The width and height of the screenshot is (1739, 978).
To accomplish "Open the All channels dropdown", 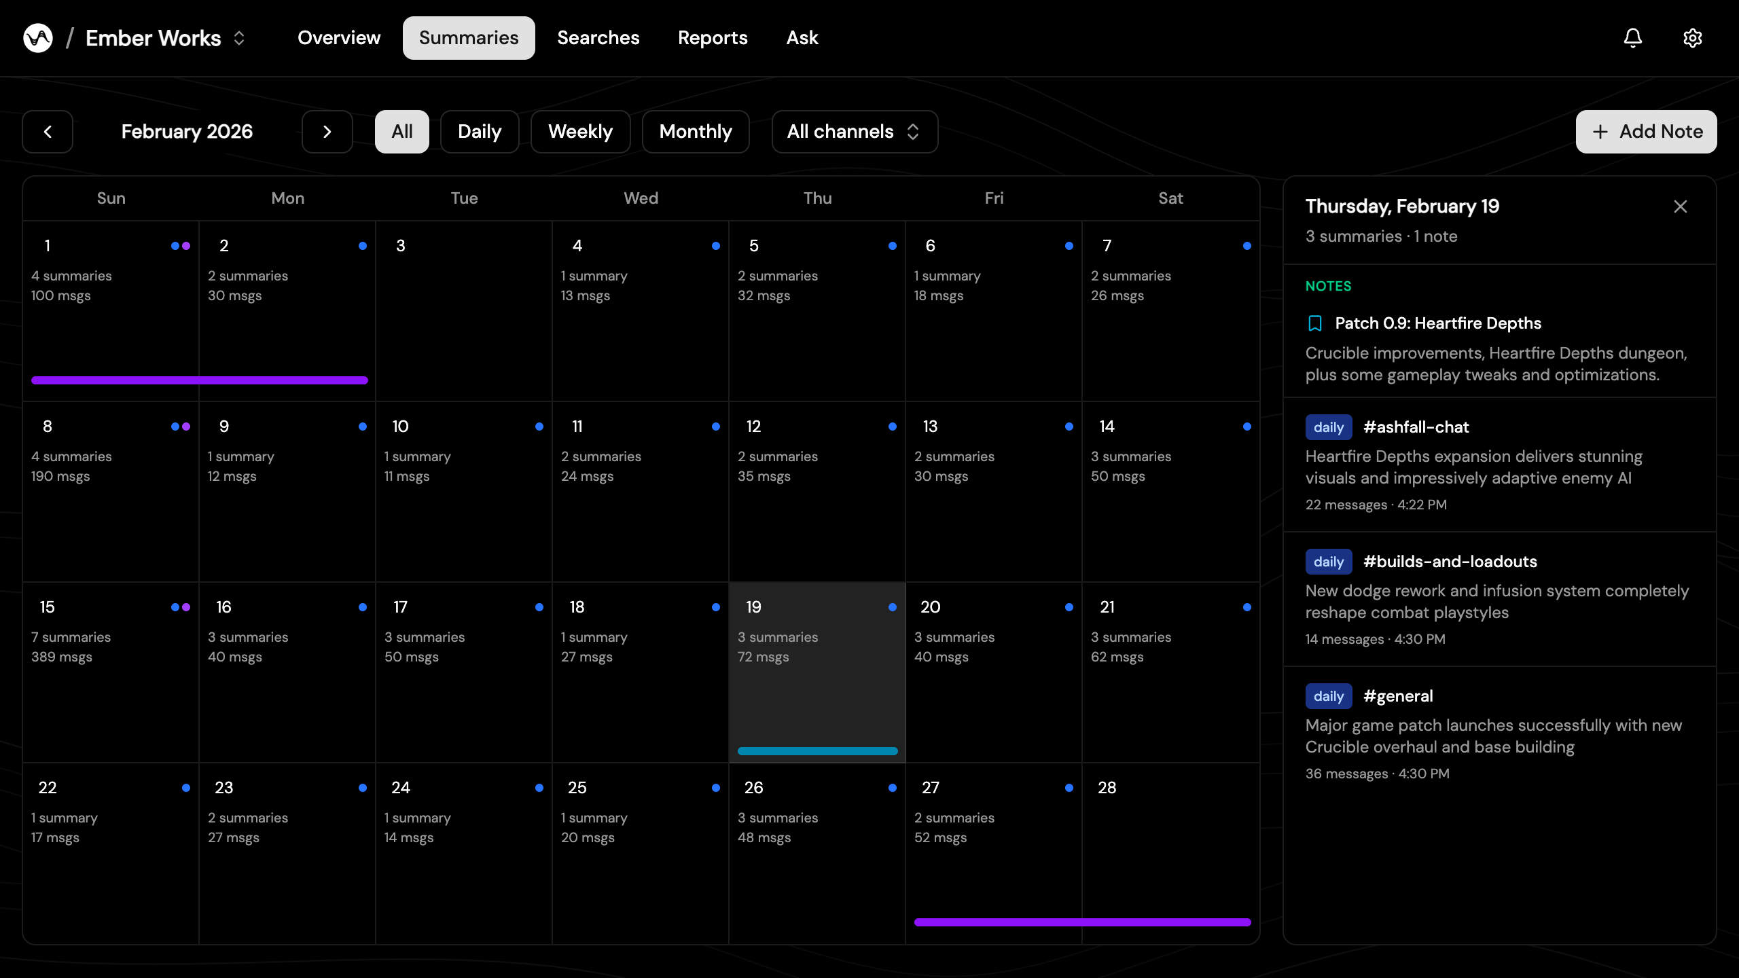I will (855, 132).
